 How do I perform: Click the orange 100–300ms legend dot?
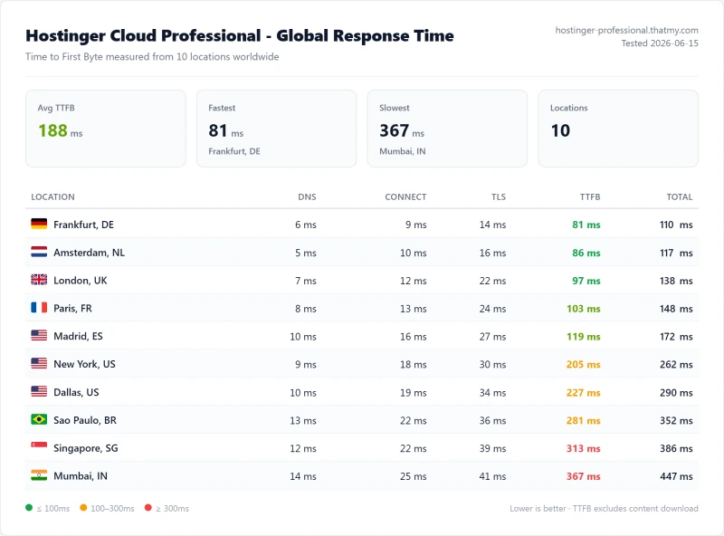[83, 508]
